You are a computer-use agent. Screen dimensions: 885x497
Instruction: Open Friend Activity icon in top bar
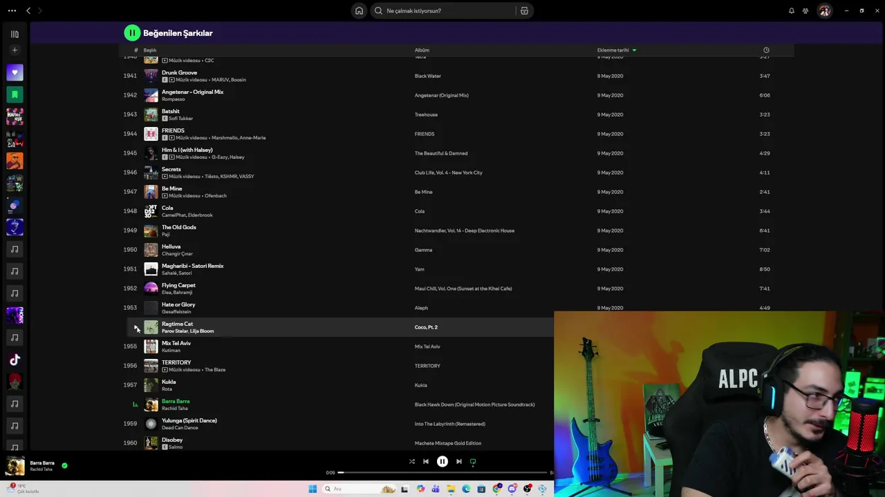805,11
